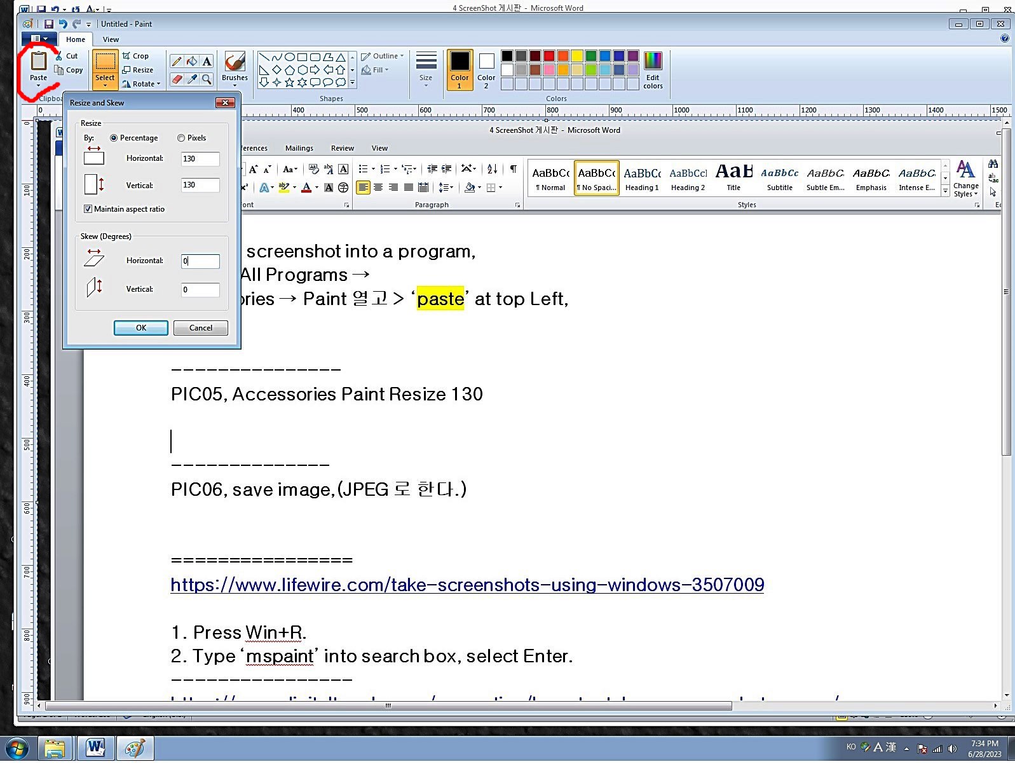The image size is (1015, 764).
Task: Click the Windows Start button
Action: tap(17, 748)
